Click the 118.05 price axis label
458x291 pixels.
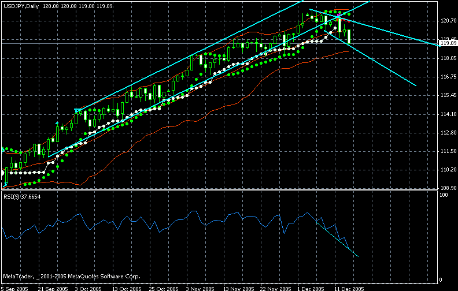click(448, 58)
